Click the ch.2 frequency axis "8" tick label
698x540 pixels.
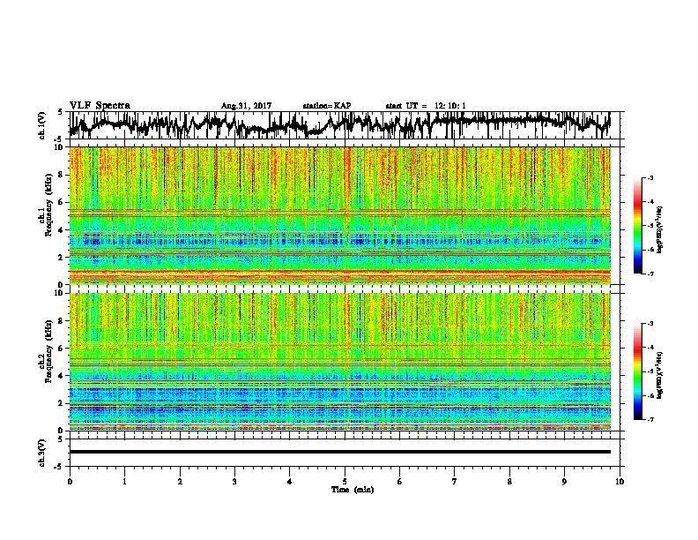tap(62, 321)
